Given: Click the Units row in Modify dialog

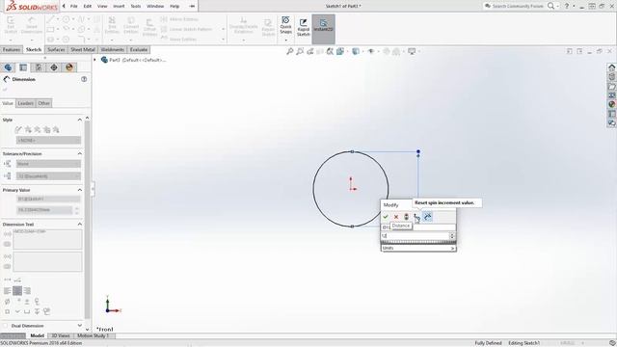Looking at the screenshot, I should click(418, 248).
